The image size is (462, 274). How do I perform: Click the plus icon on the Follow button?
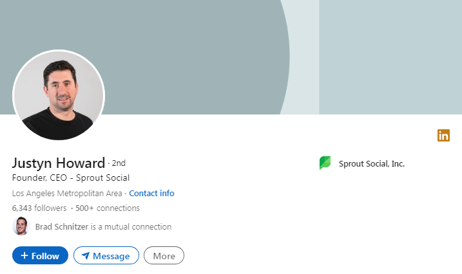[24, 255]
